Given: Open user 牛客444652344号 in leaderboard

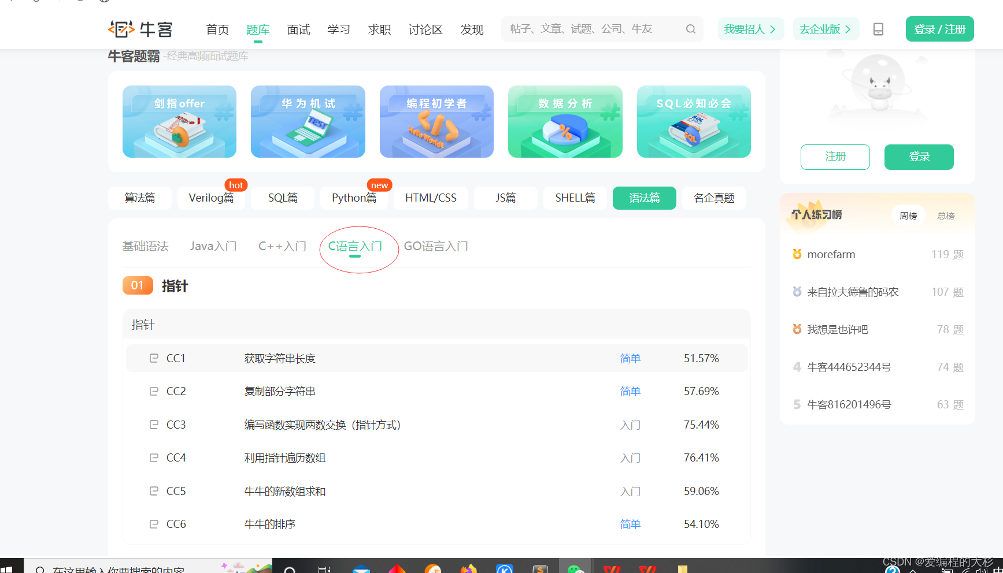Looking at the screenshot, I should coord(849,367).
